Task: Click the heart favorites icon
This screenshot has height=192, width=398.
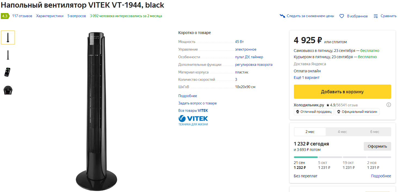Action: pyautogui.click(x=342, y=16)
